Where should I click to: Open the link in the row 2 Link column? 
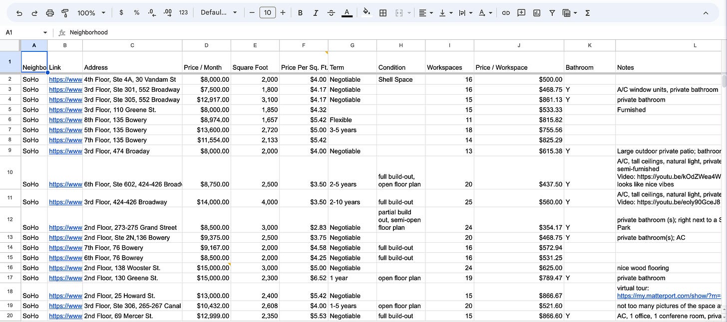[x=65, y=79]
